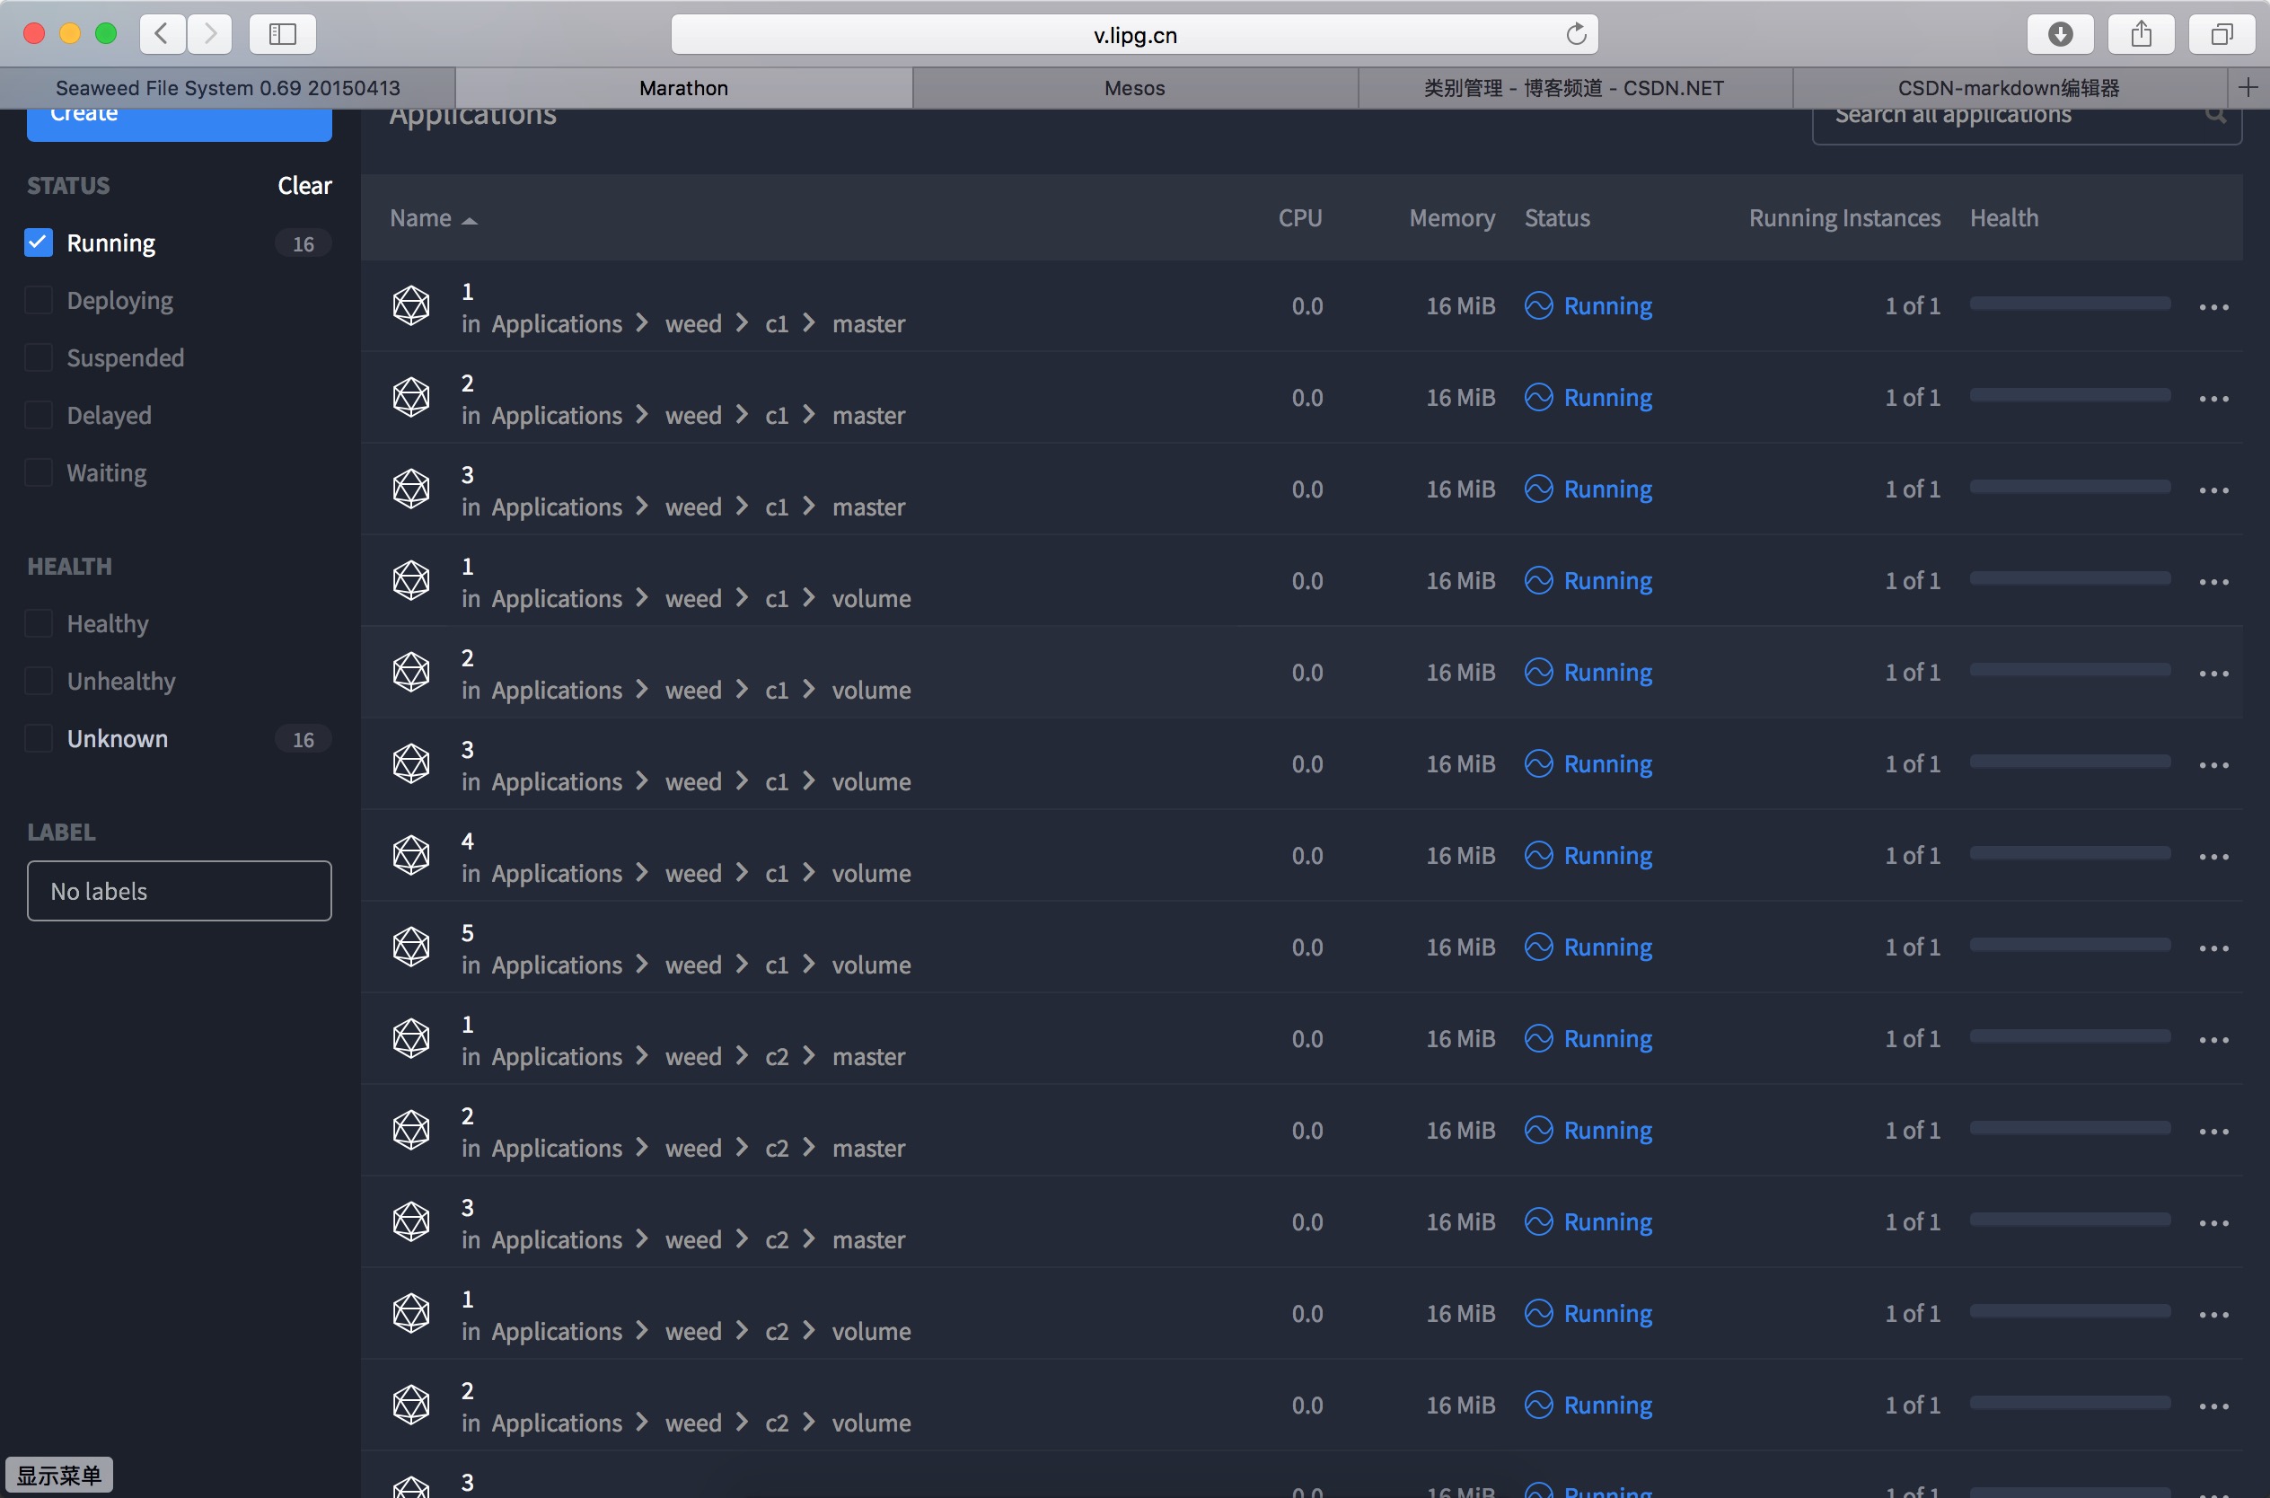The image size is (2270, 1498).
Task: Click the Safari sidebar toggle icon
Action: [x=283, y=34]
